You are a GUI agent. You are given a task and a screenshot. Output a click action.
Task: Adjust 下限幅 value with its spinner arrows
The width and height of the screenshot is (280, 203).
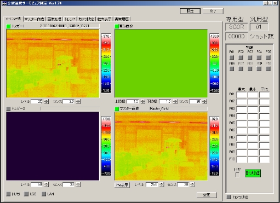point(175,101)
